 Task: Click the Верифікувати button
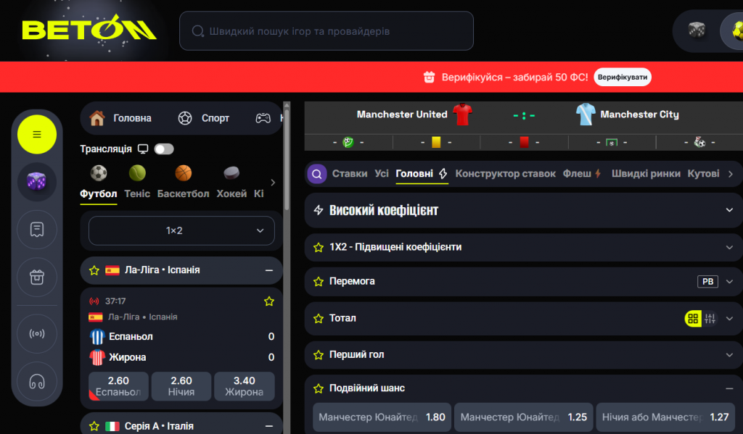point(622,77)
